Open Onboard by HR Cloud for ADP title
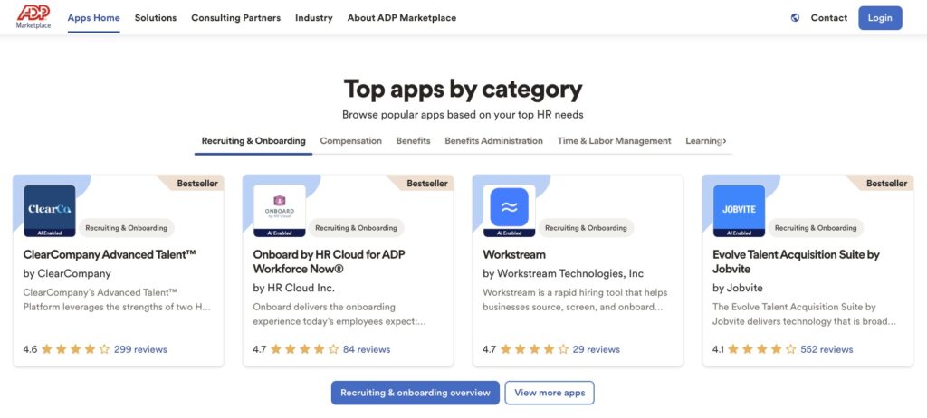Screen dimensions: 927x418 point(329,261)
